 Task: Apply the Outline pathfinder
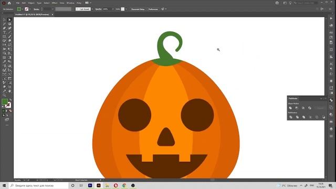coord(317,117)
